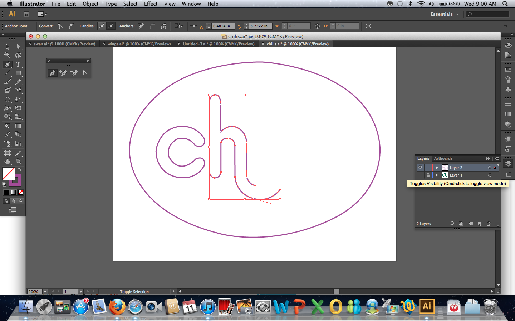
Task: Select the Type tool
Action: pos(19,65)
